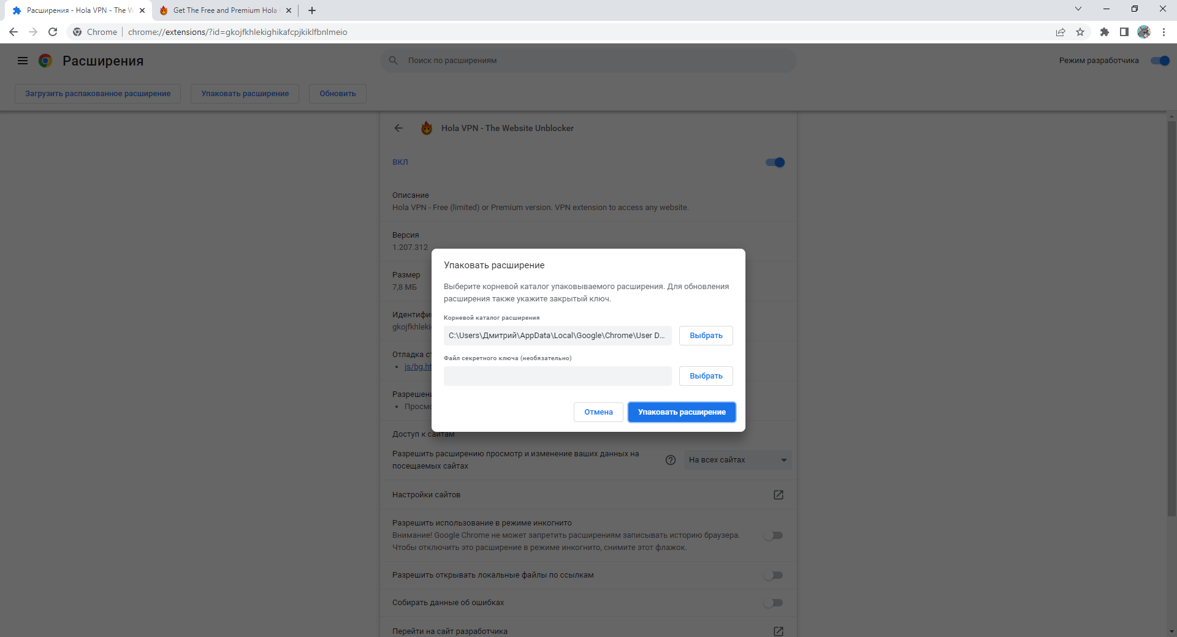Go back using browser back arrow

point(13,32)
